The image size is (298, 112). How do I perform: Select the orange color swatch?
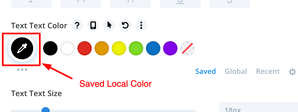(102, 48)
